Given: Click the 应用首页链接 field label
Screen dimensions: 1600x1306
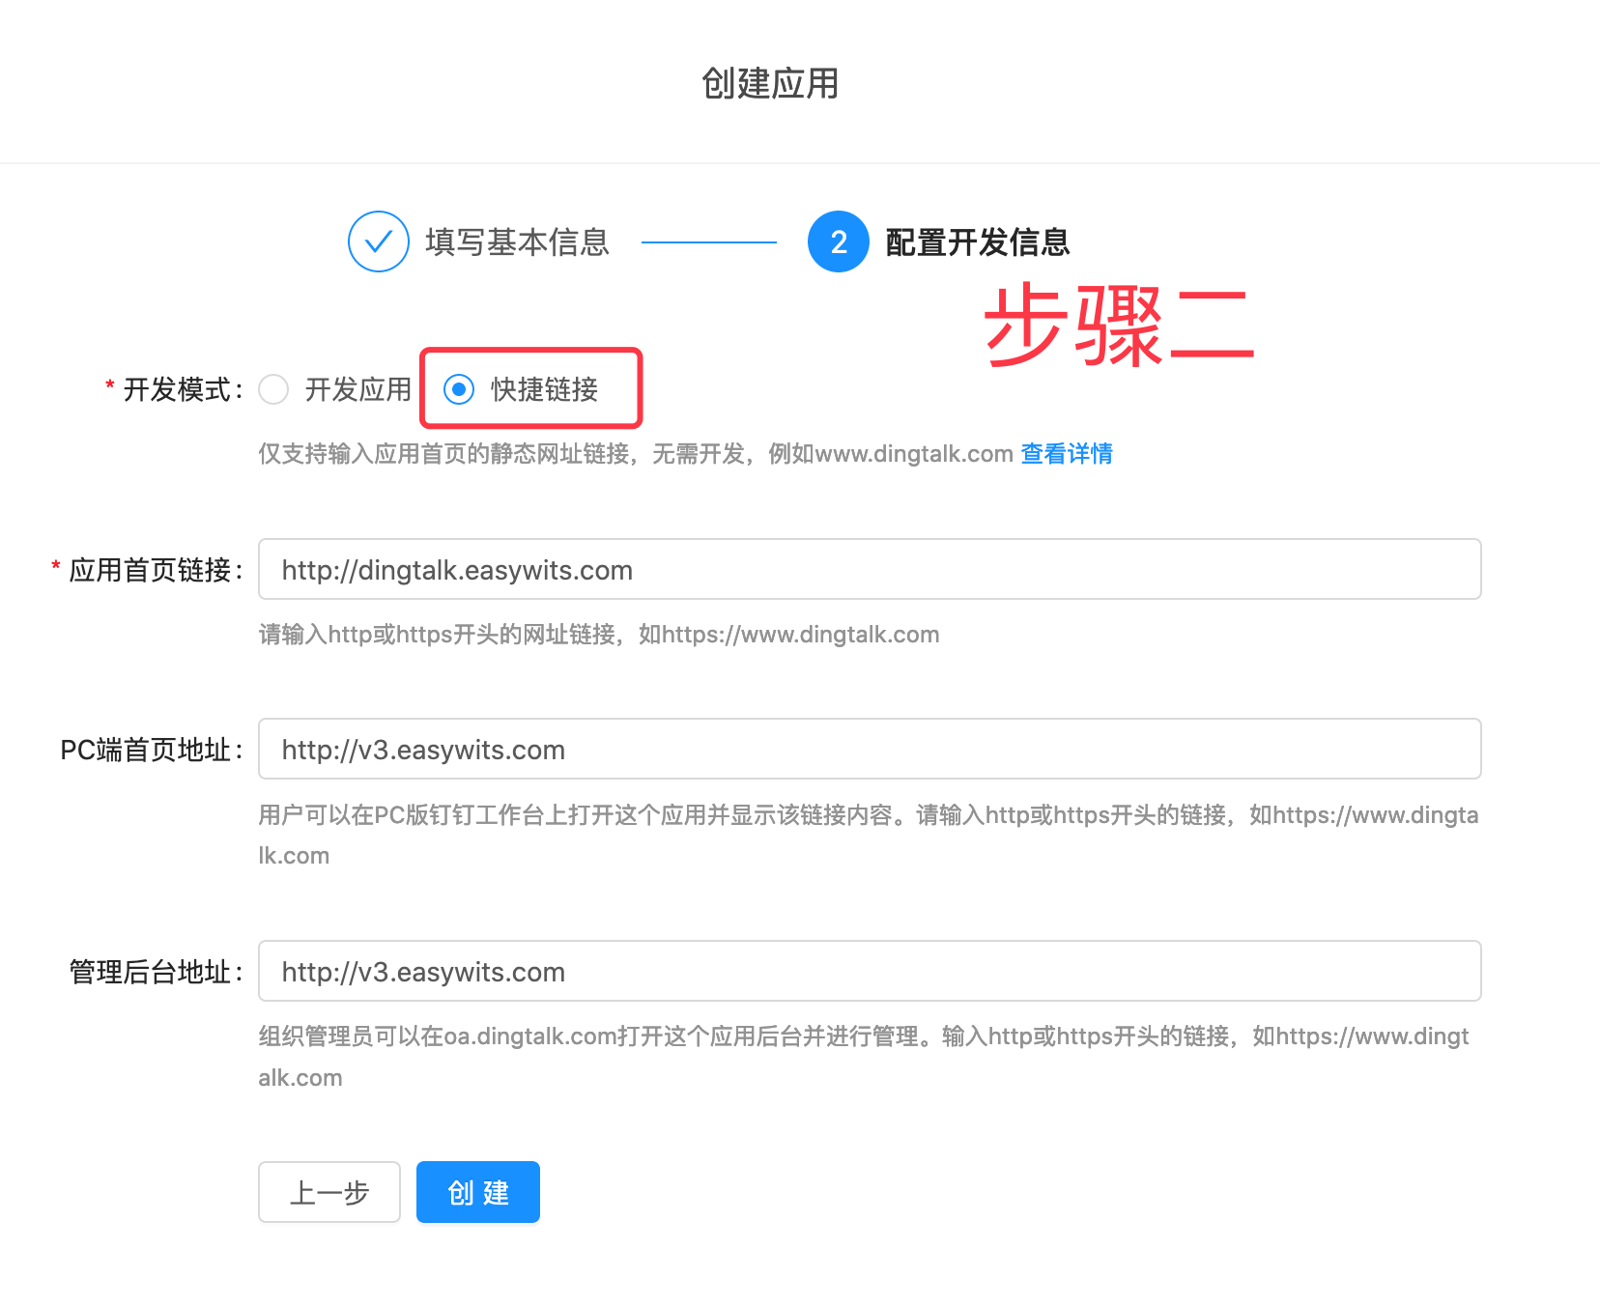Looking at the screenshot, I should [x=153, y=570].
